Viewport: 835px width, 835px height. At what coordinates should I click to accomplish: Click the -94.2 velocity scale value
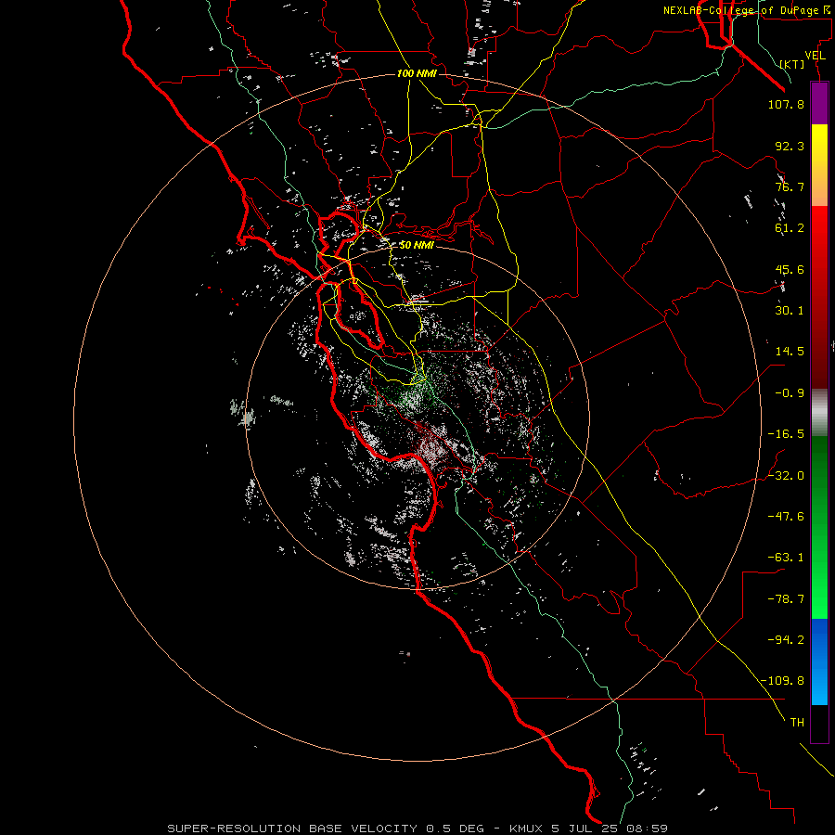click(x=786, y=640)
